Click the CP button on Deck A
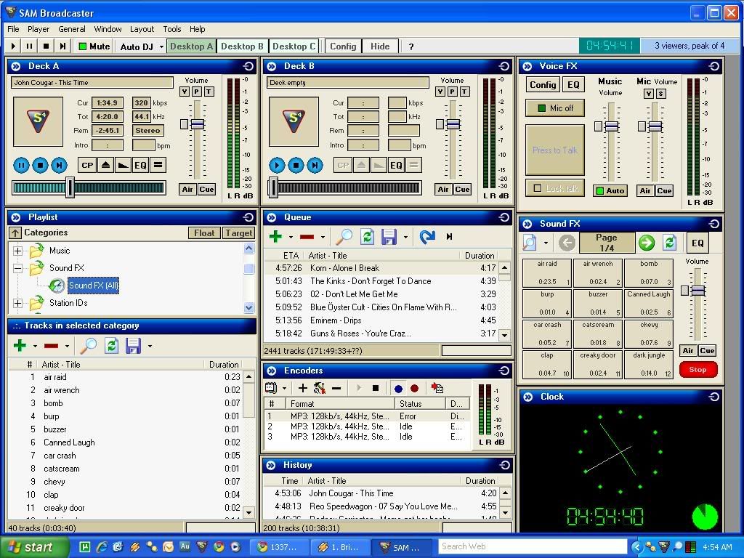The height and width of the screenshot is (558, 744). click(x=87, y=165)
